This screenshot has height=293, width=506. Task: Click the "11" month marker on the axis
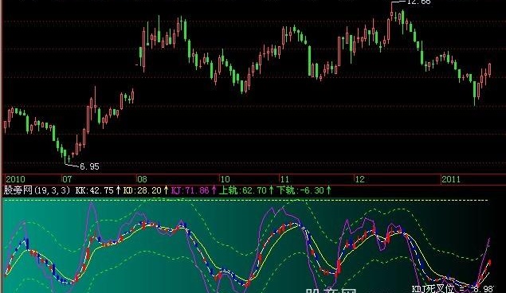coord(284,179)
